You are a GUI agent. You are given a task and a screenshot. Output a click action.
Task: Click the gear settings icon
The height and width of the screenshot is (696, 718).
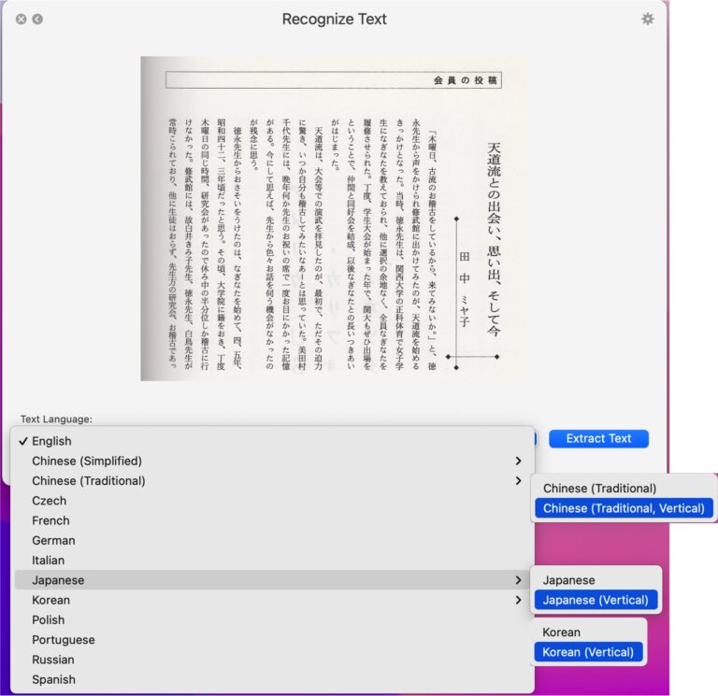tap(647, 19)
